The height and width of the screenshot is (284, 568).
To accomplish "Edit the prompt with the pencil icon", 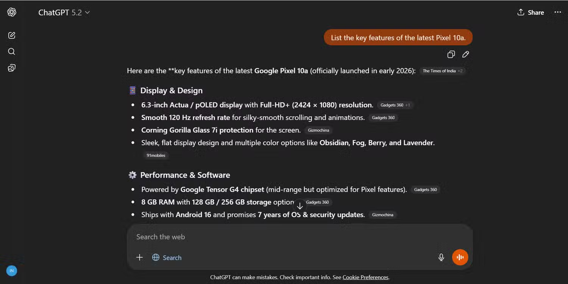I will (466, 54).
